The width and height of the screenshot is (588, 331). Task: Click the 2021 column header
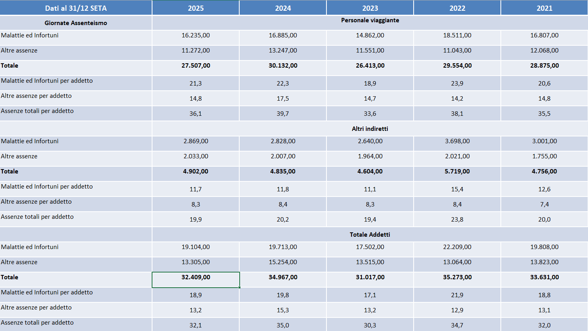coord(544,8)
